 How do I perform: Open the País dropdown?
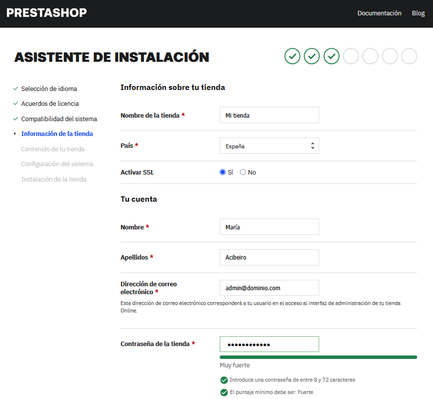pyautogui.click(x=269, y=146)
